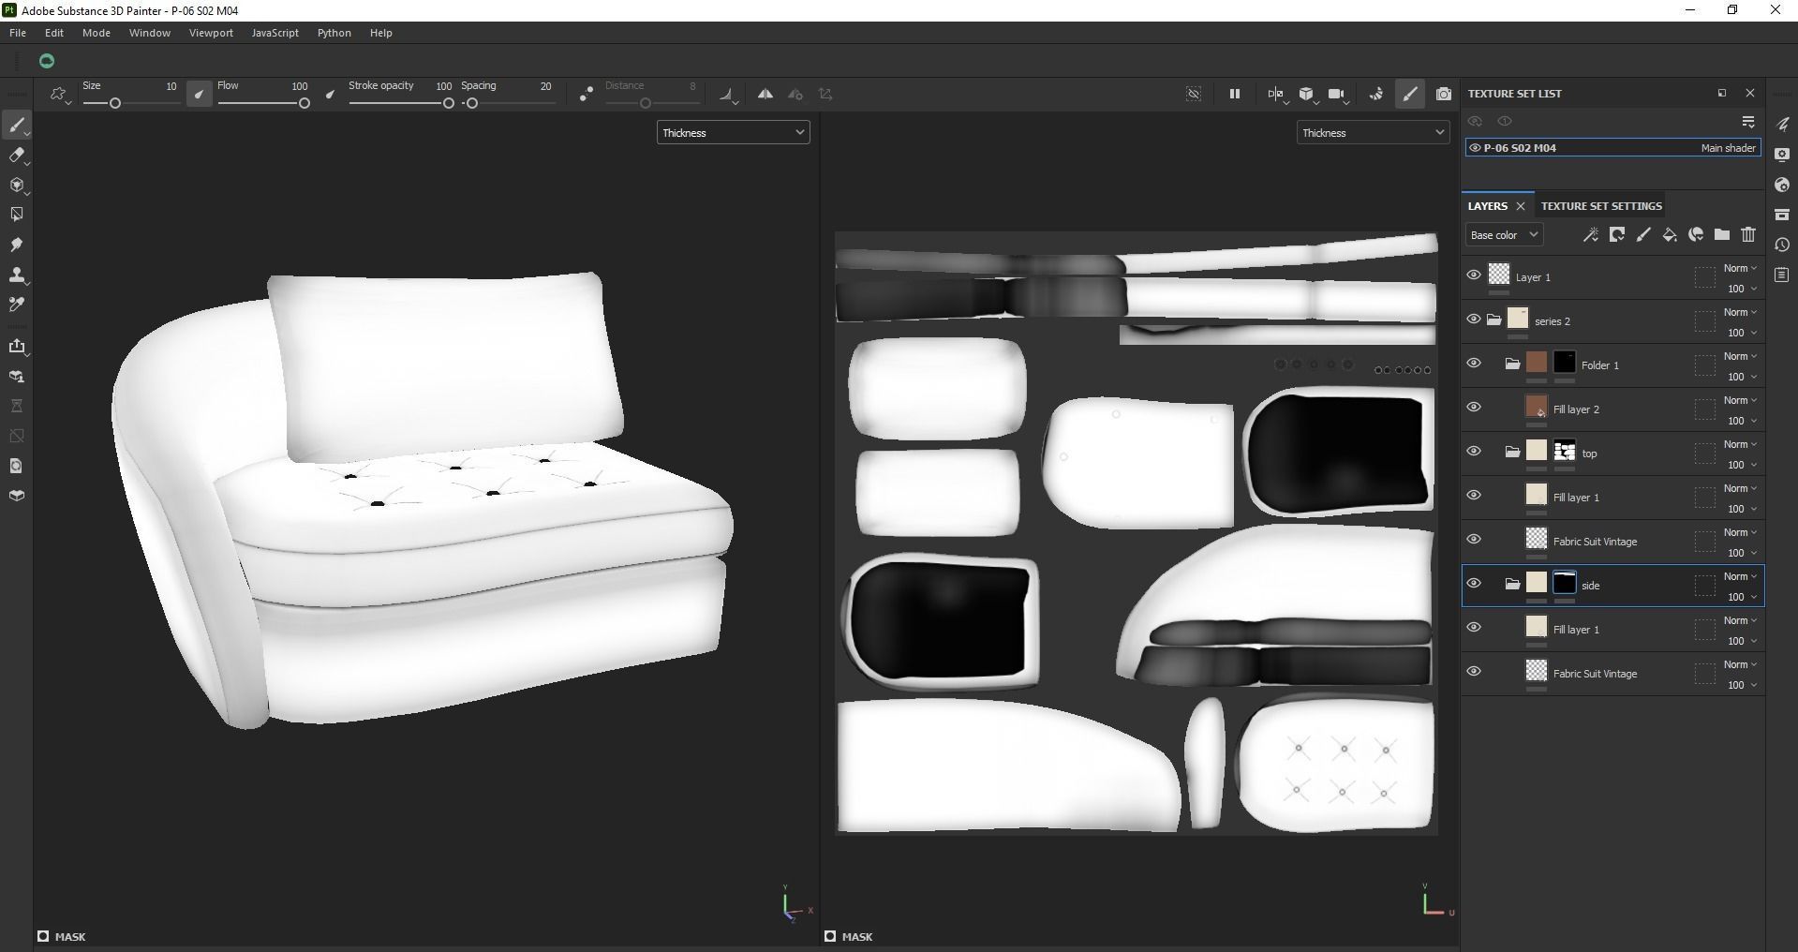Open the Python menu
Screen dimensions: 1798x952
(x=334, y=33)
